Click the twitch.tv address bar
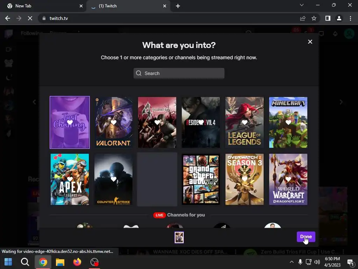This screenshot has height=269, width=358. [x=169, y=18]
